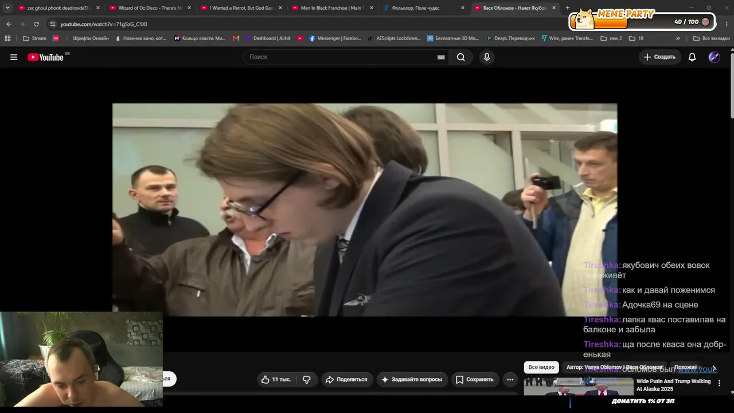The height and width of the screenshot is (413, 734).
Task: Open the 'Бесплатные 3D Мо...' bookmark
Action: coord(453,38)
